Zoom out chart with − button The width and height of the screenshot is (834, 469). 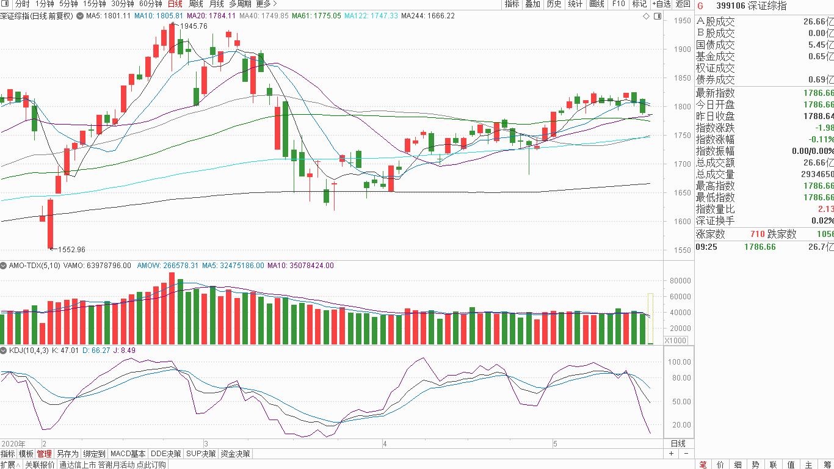pos(686,454)
